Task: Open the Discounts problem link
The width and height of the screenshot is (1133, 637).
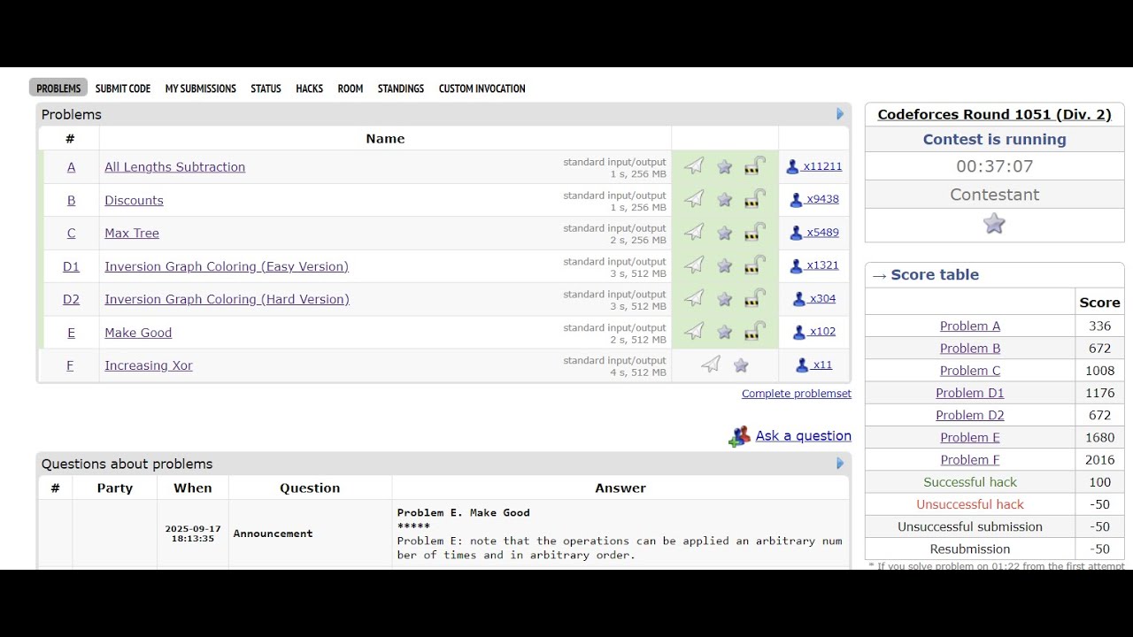Action: [135, 201]
